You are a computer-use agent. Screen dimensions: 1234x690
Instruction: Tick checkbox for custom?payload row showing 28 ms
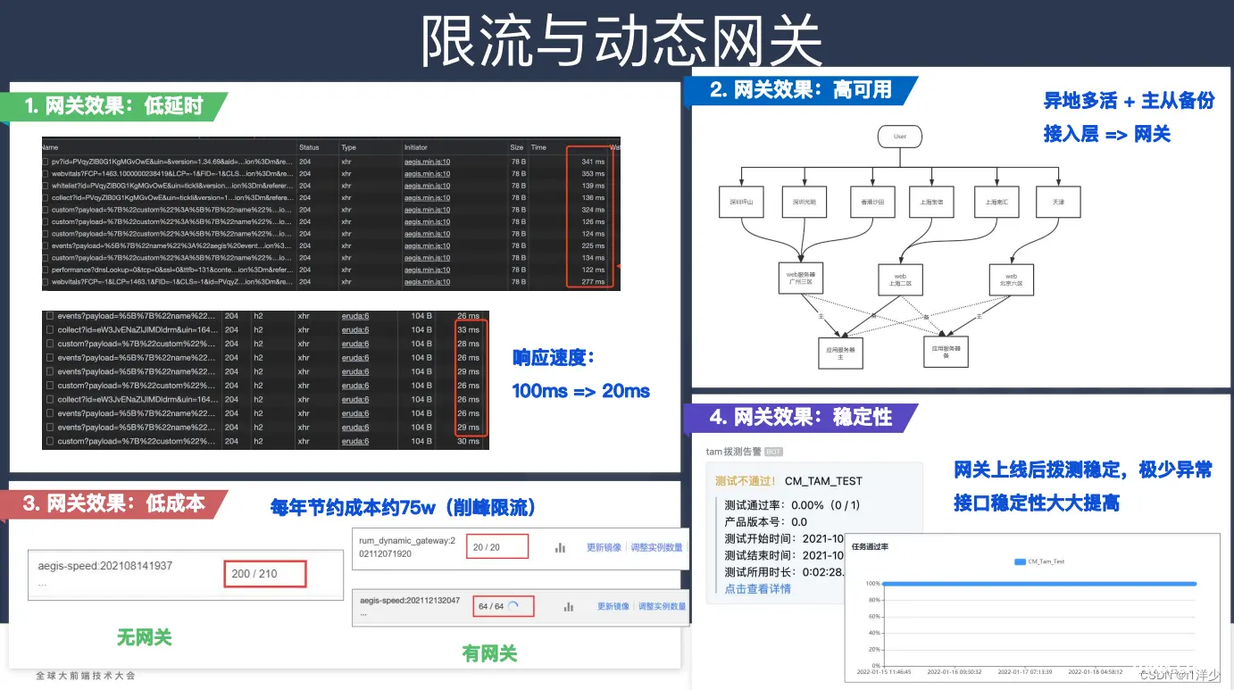pyautogui.click(x=50, y=344)
